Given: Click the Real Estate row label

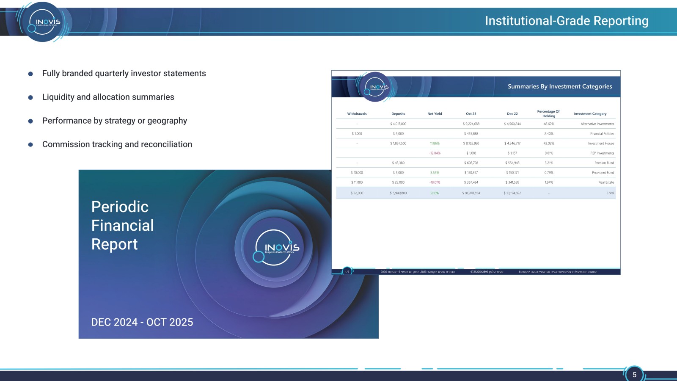Looking at the screenshot, I should 606,182.
